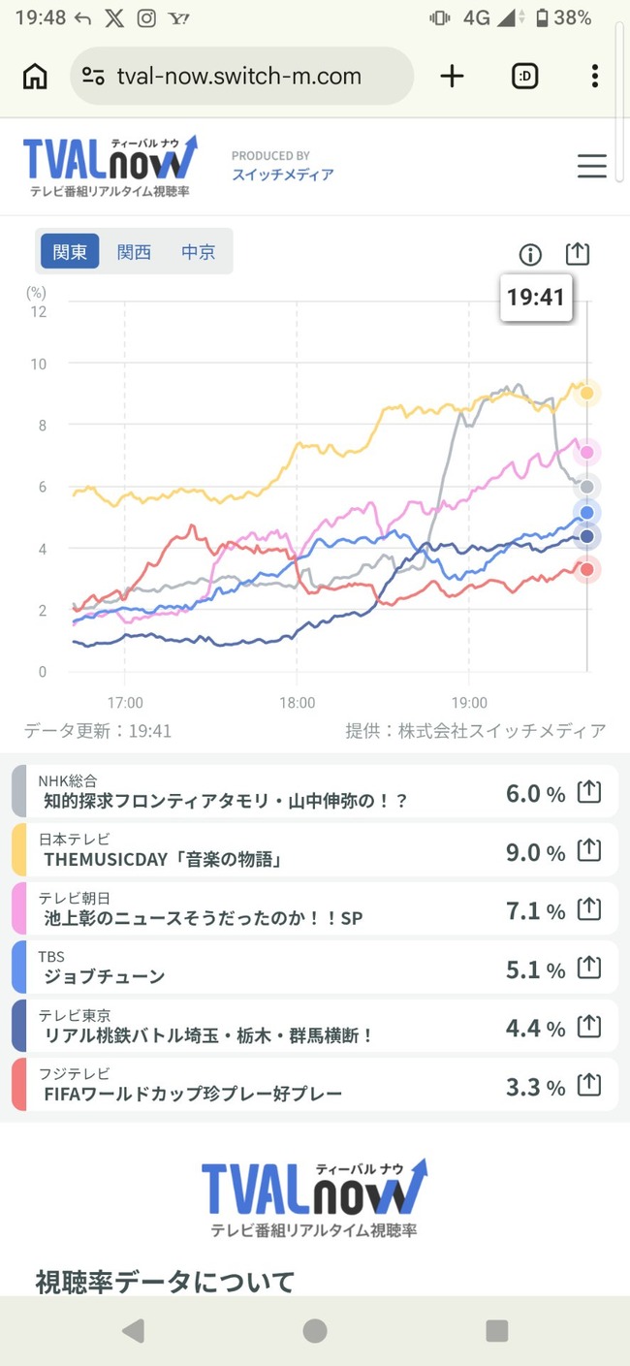Share テレビ東京 リアル桃鉄 rating
The width and height of the screenshot is (630, 1366).
589,1026
